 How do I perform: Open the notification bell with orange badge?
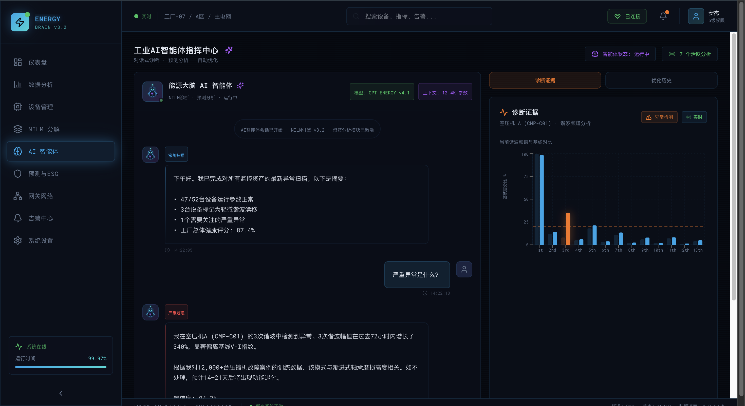click(x=663, y=16)
